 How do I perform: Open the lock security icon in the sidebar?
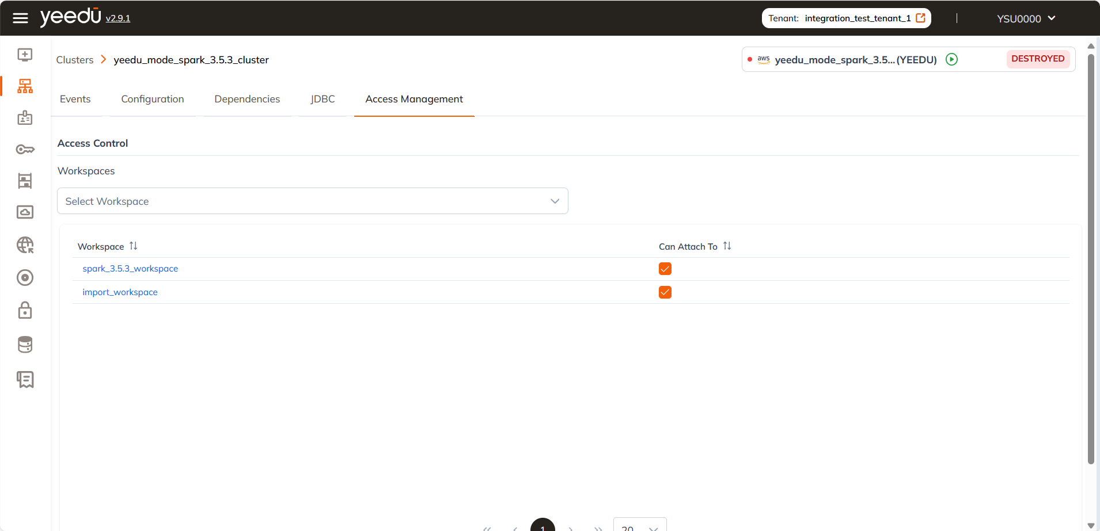click(24, 310)
